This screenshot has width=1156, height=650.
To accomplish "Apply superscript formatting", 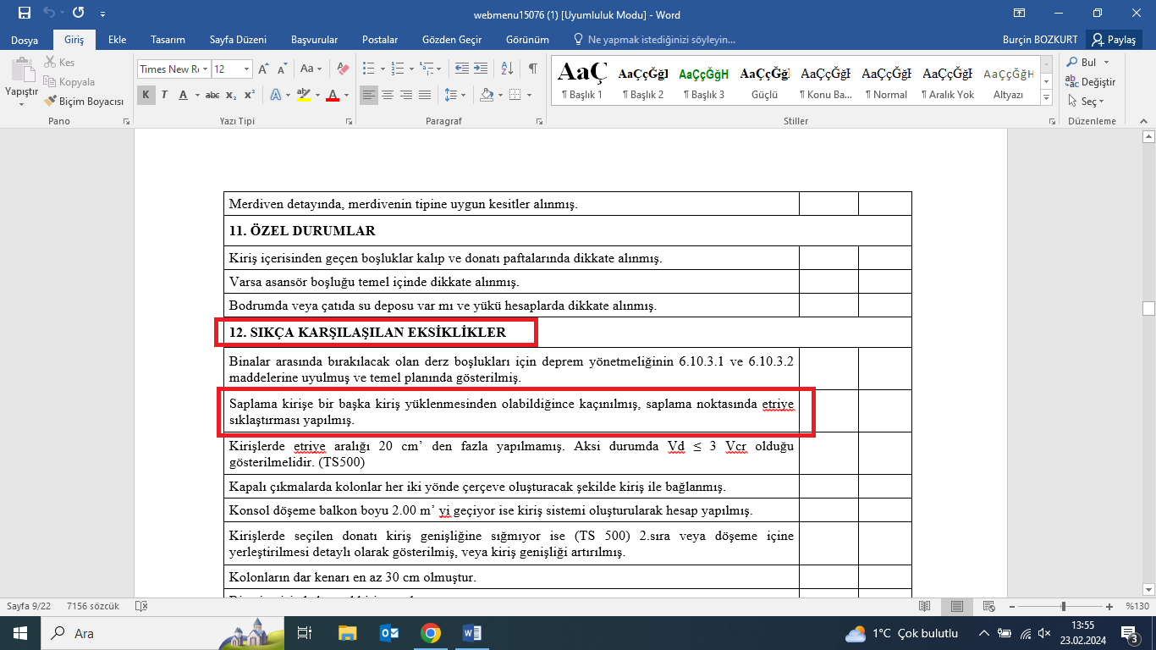I will coord(250,95).
